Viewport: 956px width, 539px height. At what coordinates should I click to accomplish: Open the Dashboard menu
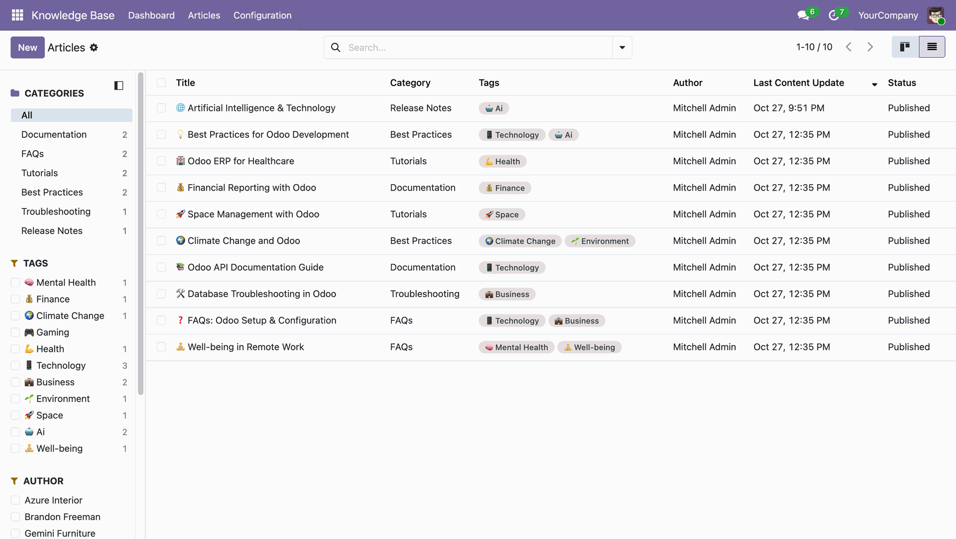(151, 15)
